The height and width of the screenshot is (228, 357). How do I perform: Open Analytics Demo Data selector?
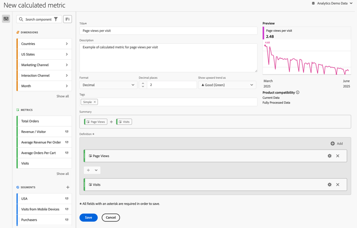point(332,3)
